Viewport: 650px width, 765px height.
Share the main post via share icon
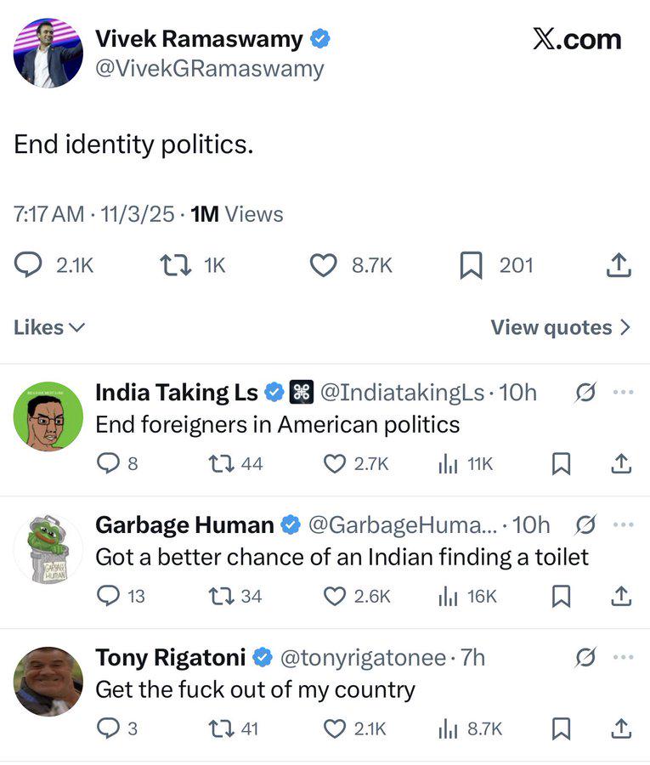coord(619,266)
